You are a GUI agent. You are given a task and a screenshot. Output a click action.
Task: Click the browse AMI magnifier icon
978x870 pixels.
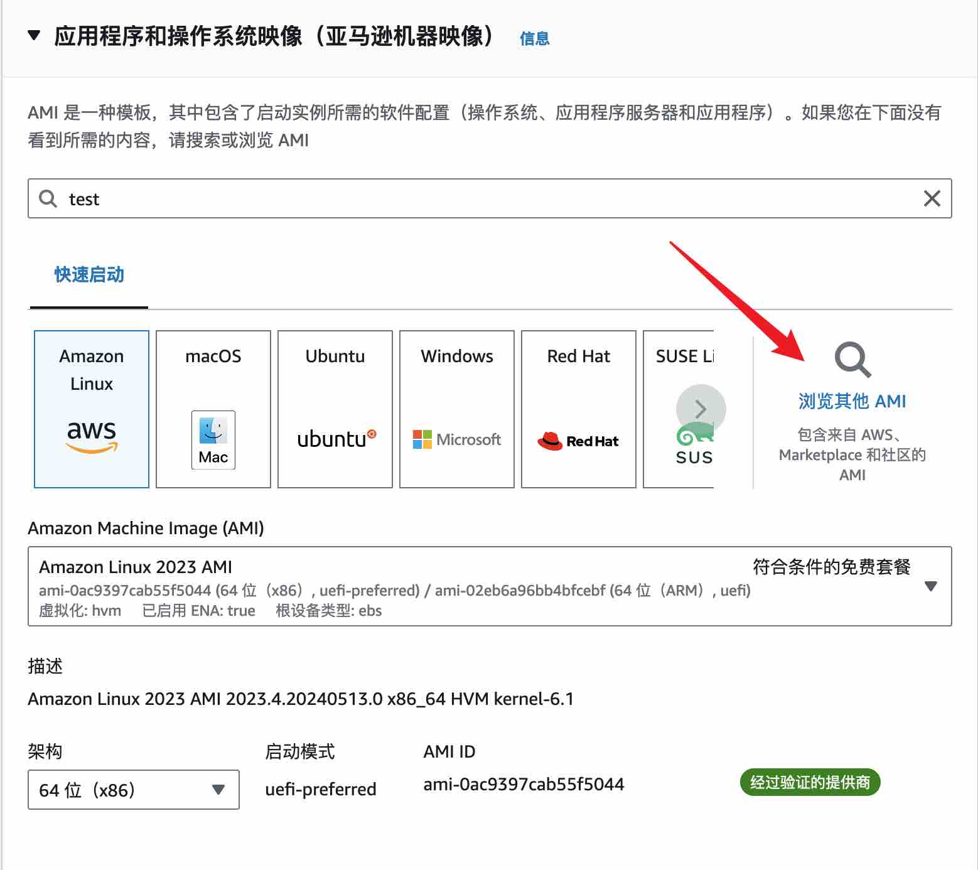[x=852, y=360]
